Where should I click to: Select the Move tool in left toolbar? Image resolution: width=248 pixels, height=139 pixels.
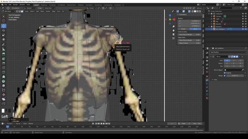coord(3,26)
